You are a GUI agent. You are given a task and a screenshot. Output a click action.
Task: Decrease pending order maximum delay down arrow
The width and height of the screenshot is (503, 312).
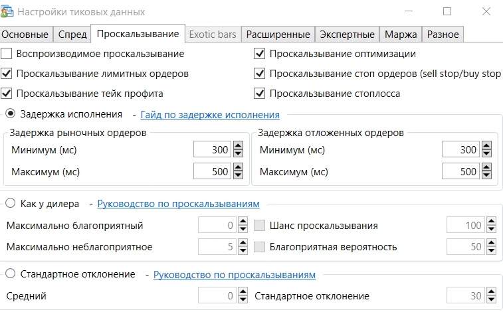(x=486, y=175)
